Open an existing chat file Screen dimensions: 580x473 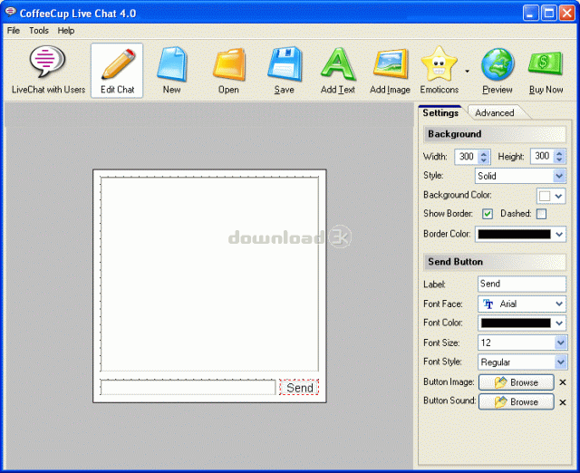click(228, 71)
